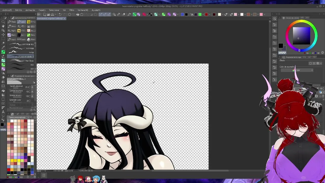This screenshot has height=183, width=325.
Task: Click the Open file folder icon
Action: [49, 14]
